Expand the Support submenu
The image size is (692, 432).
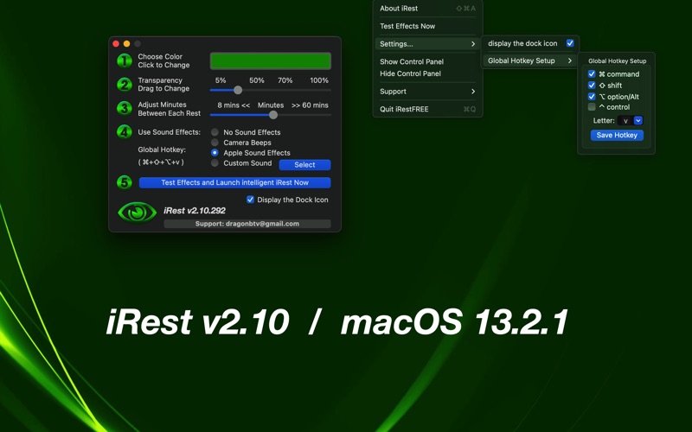pos(427,92)
